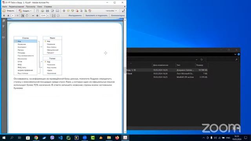Open Task View on the taskbar
The image size is (251, 141).
point(20,137)
